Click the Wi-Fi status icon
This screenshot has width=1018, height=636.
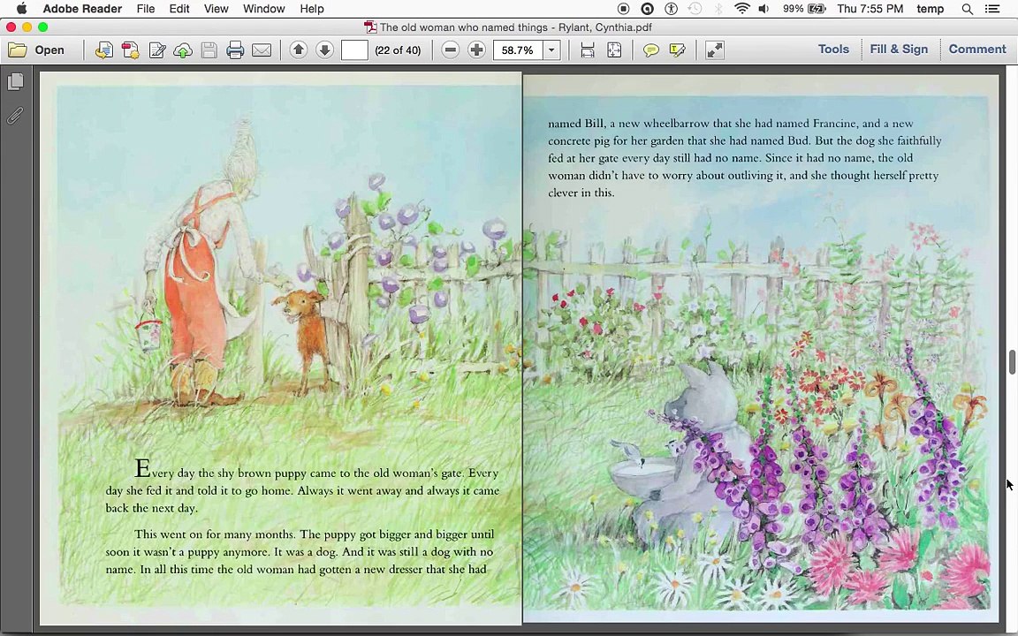[742, 9]
